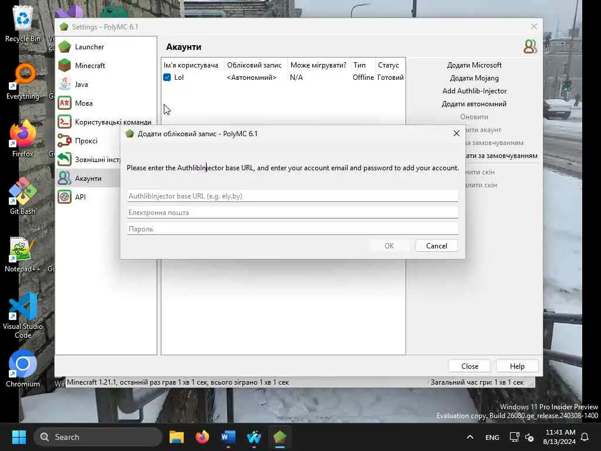This screenshot has height=451, width=601.
Task: Open the Проксі settings page
Action: pos(89,141)
